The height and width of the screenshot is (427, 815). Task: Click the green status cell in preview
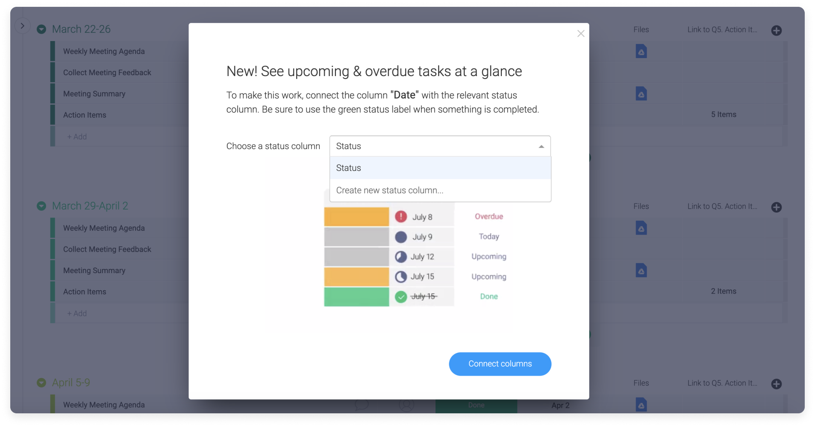click(x=356, y=297)
